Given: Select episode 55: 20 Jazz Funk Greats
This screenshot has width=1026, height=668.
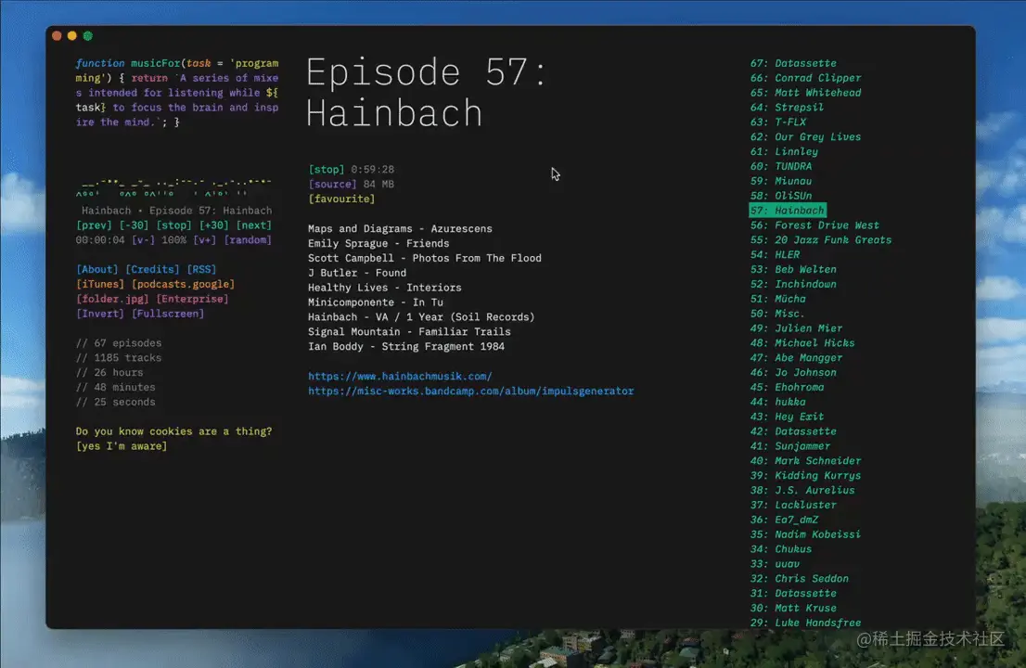Looking at the screenshot, I should (821, 240).
